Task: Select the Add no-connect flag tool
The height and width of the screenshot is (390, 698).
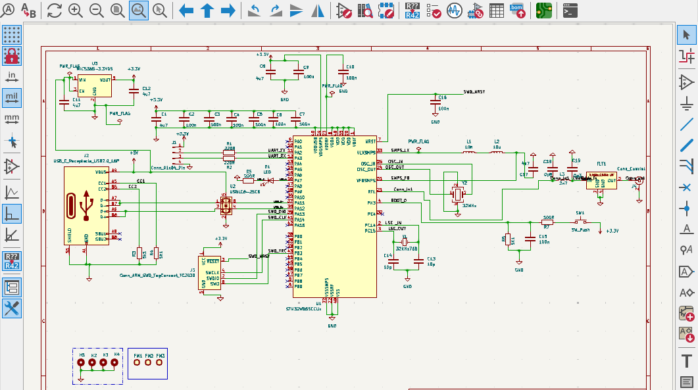Action: [x=686, y=187]
